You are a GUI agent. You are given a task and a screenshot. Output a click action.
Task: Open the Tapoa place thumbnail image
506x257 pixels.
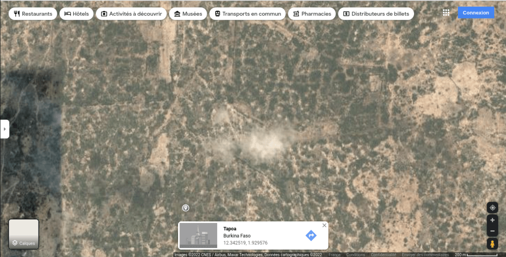(x=198, y=236)
